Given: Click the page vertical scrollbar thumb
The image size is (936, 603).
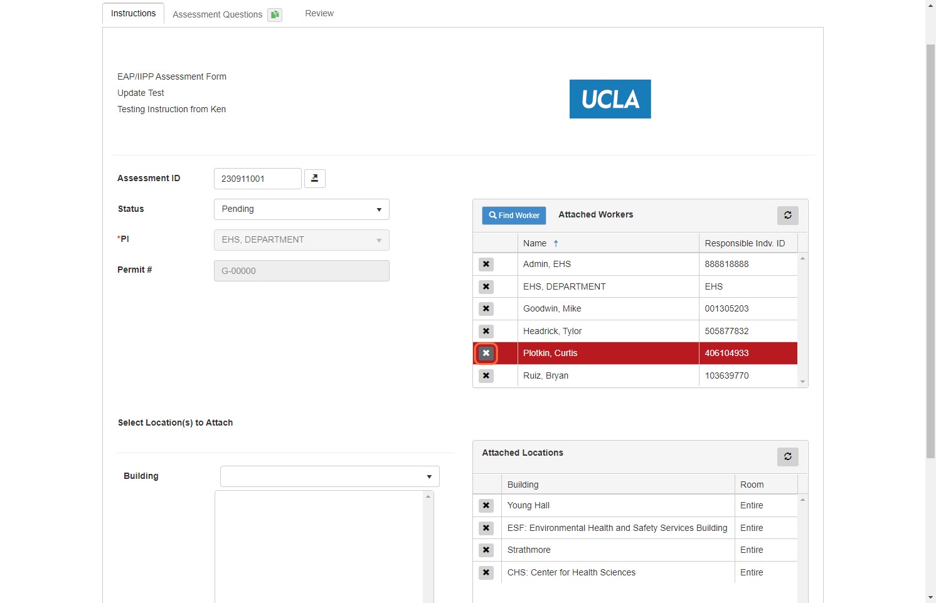Looking at the screenshot, I should [x=931, y=251].
